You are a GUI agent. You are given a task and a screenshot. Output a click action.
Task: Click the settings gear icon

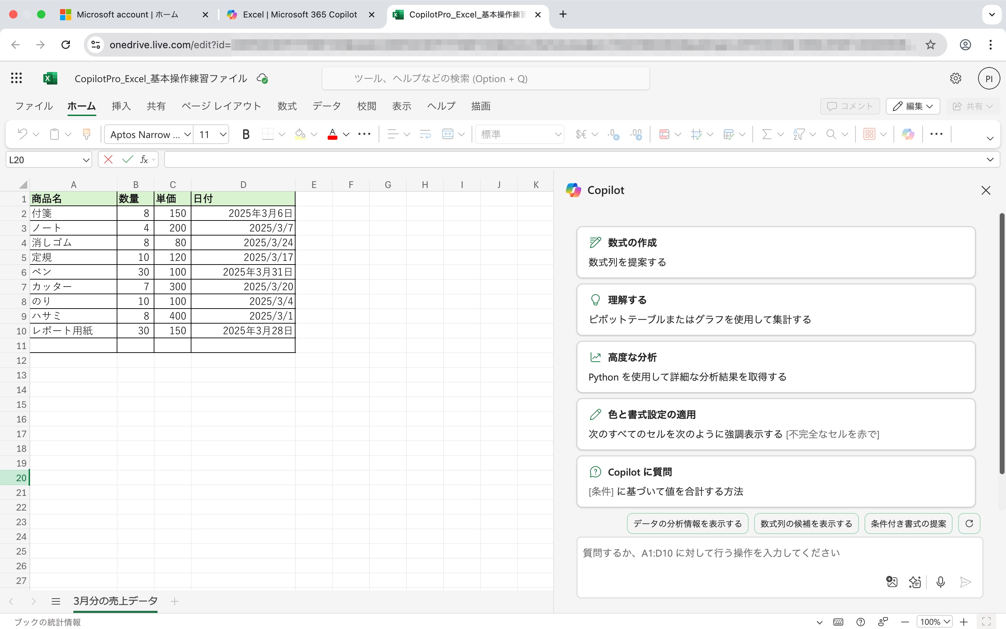955,78
